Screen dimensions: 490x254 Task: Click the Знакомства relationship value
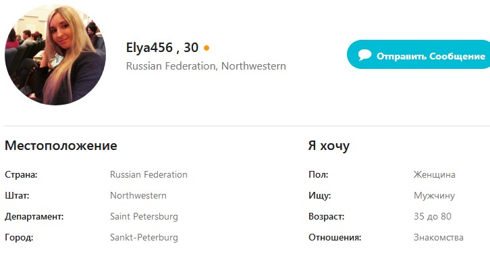point(439,237)
